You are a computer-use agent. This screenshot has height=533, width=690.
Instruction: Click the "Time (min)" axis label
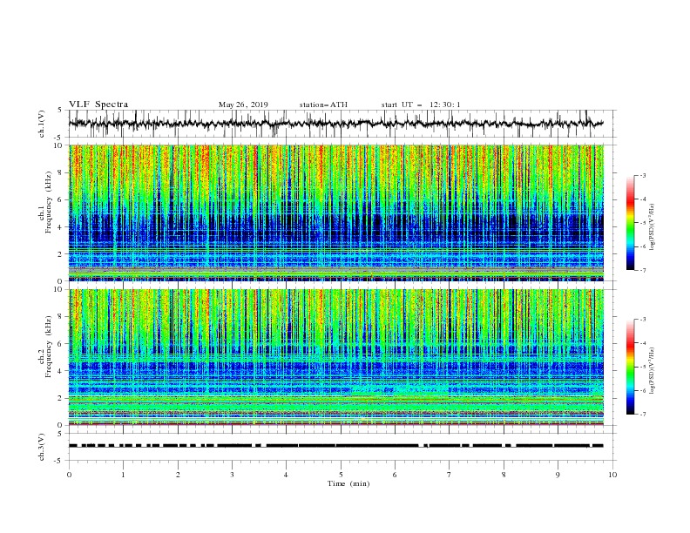pos(348,483)
